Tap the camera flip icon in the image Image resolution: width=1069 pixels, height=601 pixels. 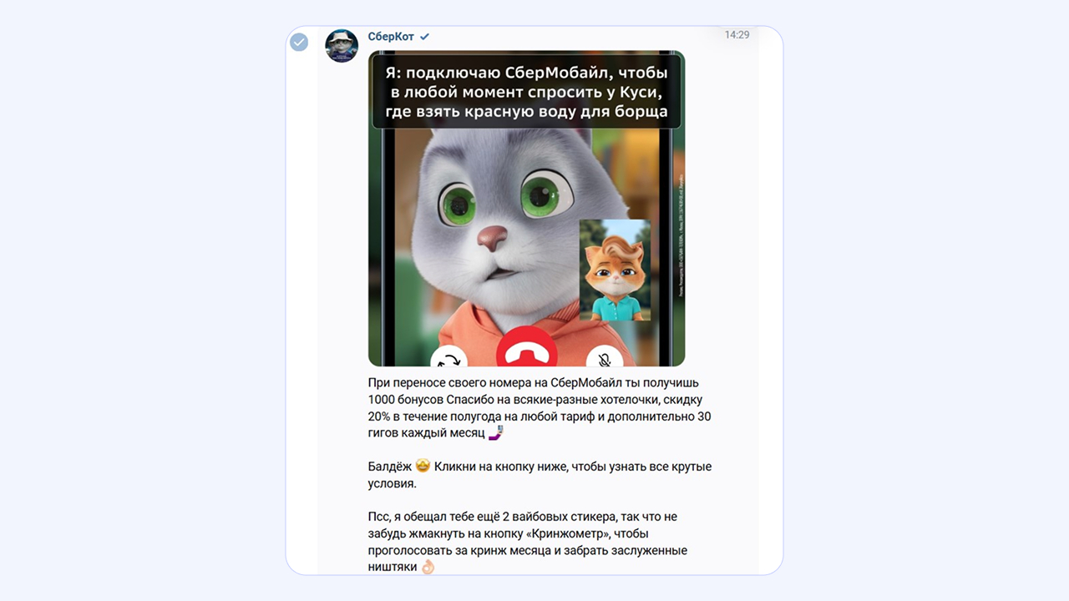(449, 356)
